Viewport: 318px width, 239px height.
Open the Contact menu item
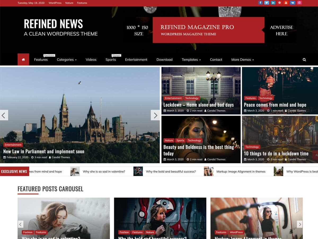coord(216,60)
